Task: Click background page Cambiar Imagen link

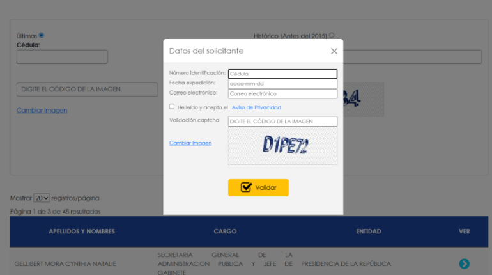Action: (42, 111)
